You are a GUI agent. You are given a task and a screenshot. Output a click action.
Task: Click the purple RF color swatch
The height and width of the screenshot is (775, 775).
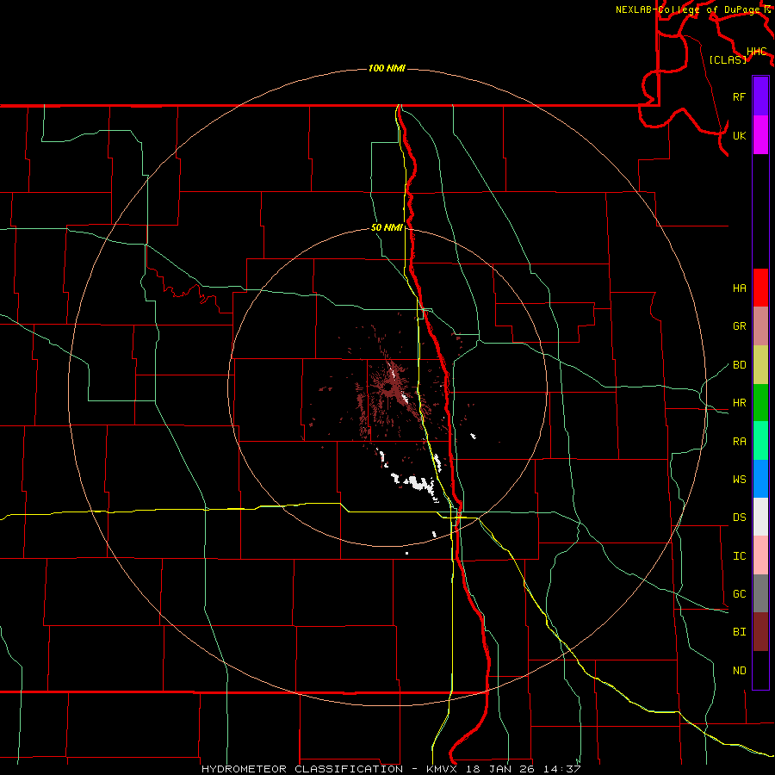(760, 96)
